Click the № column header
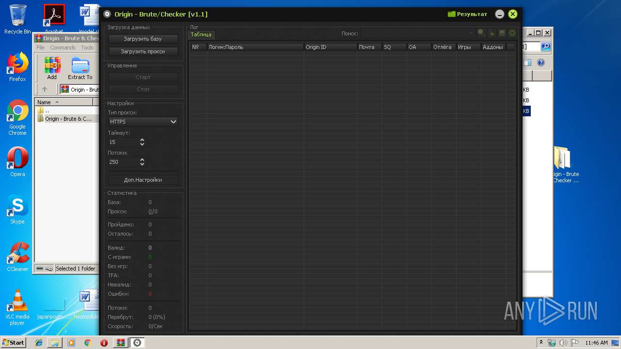 (198, 47)
